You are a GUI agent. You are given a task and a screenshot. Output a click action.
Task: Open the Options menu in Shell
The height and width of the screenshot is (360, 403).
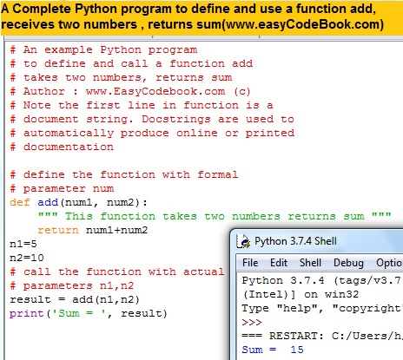point(389,263)
